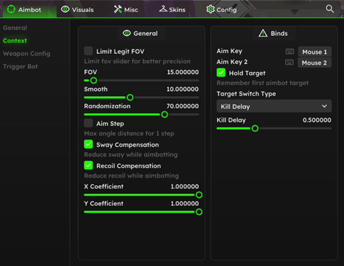
Task: Disable the Sway Compensation checkbox
Action: click(89, 144)
